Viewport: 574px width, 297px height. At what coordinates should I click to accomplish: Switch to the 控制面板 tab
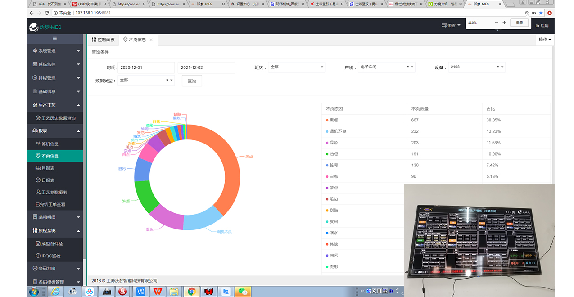coord(103,40)
